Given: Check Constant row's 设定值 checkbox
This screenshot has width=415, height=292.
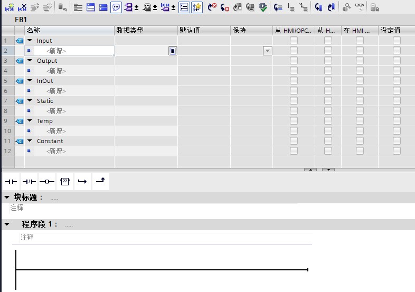Looking at the screenshot, I should coord(397,141).
